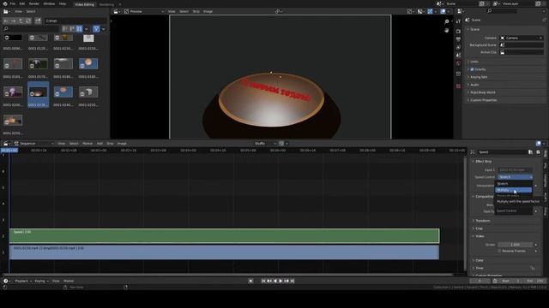Open the Render menu
Viewport: 549px width, 308px height.
click(x=34, y=3)
